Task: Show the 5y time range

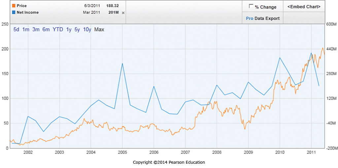Action: pos(77,30)
